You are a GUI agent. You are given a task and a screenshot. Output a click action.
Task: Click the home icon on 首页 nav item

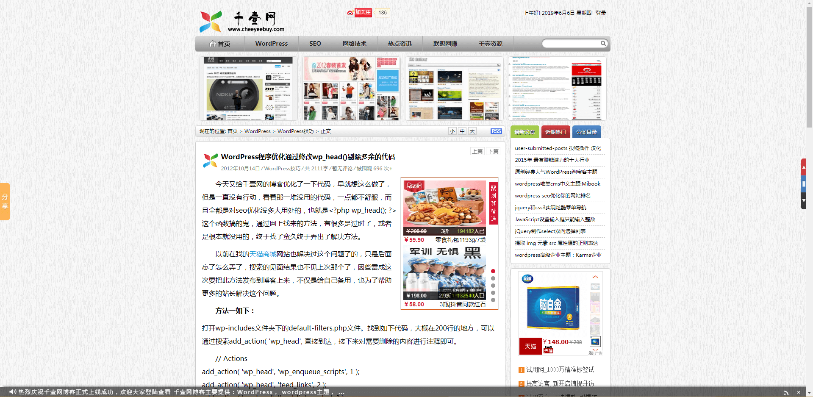click(213, 43)
